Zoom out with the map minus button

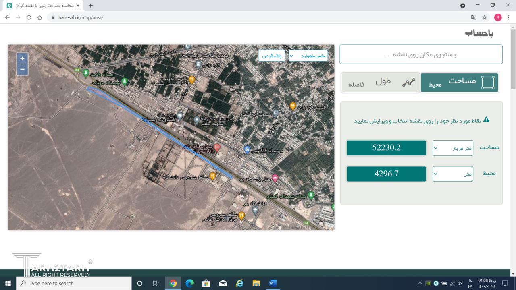click(22, 69)
